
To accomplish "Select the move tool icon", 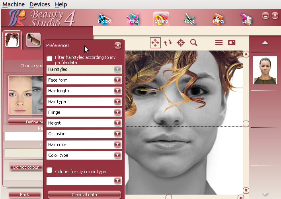I will [155, 43].
